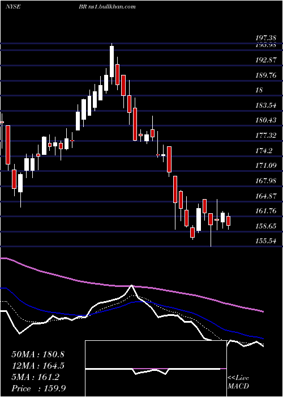Click the 161.76 price axis label

(266, 211)
